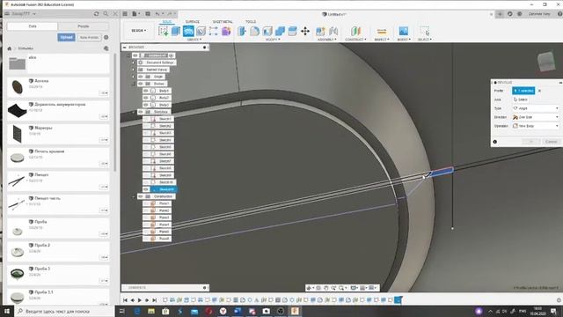Open Windows Start menu
Viewport: 563px width, 317px height.
pos(6,311)
